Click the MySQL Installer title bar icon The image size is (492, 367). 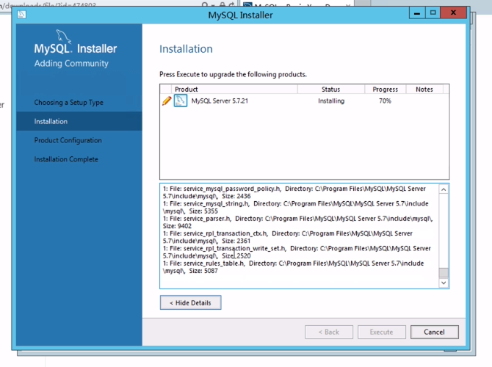point(21,15)
